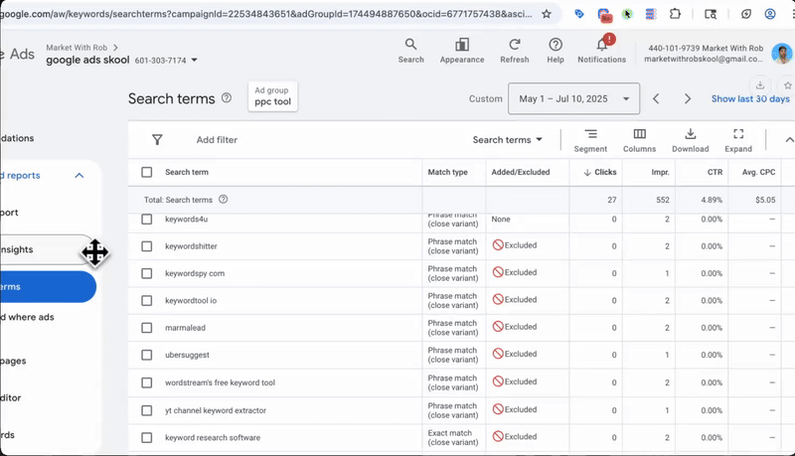Viewport: 795px width, 456px height.
Task: Click the Market With Rob breadcrumb
Action: pyautogui.click(x=77, y=48)
